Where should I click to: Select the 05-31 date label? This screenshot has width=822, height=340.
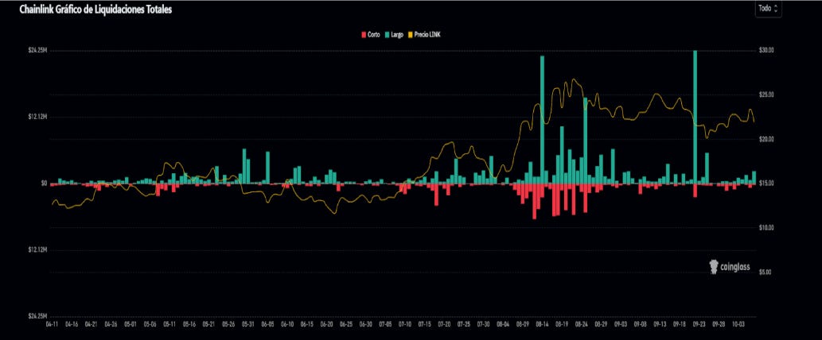coord(248,324)
